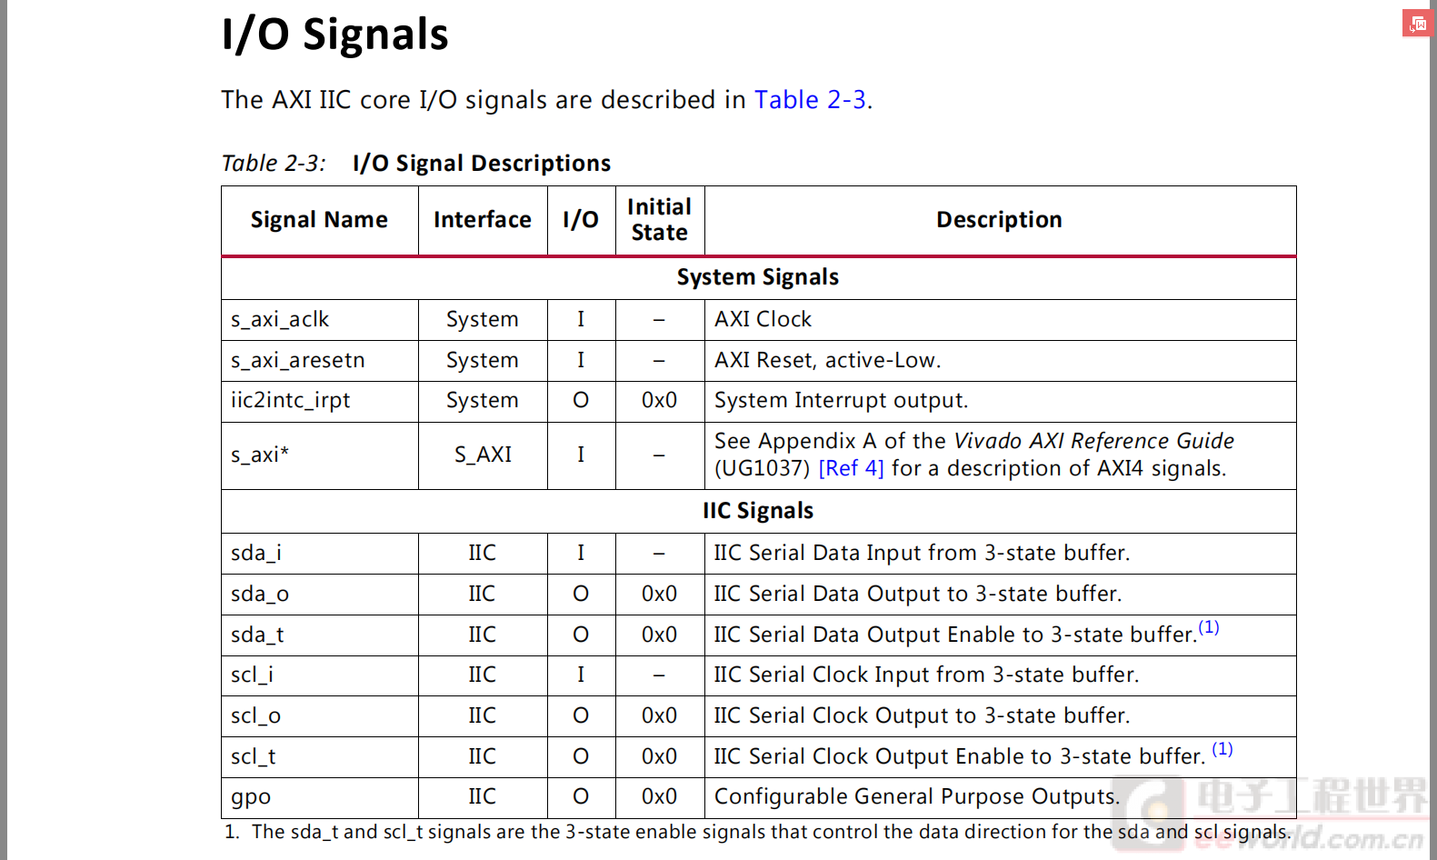Click the footnote text below the table
The height and width of the screenshot is (860, 1437).
coord(758,832)
